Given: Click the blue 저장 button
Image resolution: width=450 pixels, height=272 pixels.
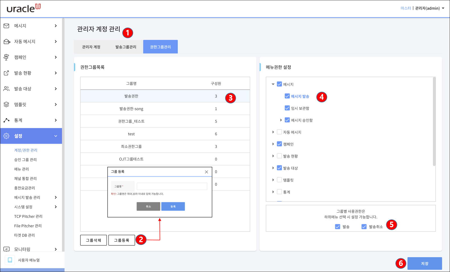Looking at the screenshot, I should coord(425,263).
